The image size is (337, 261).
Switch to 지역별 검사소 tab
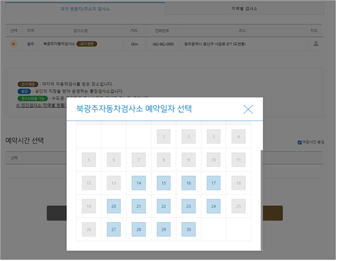pyautogui.click(x=245, y=9)
